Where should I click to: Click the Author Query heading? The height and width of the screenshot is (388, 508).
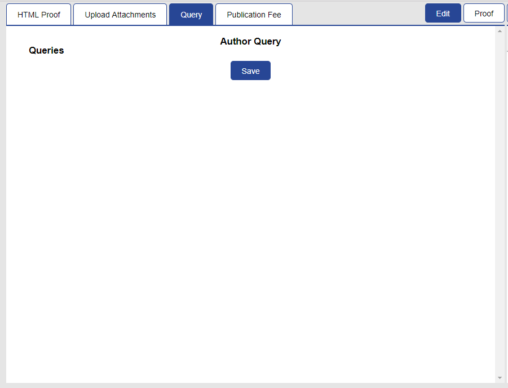click(250, 42)
